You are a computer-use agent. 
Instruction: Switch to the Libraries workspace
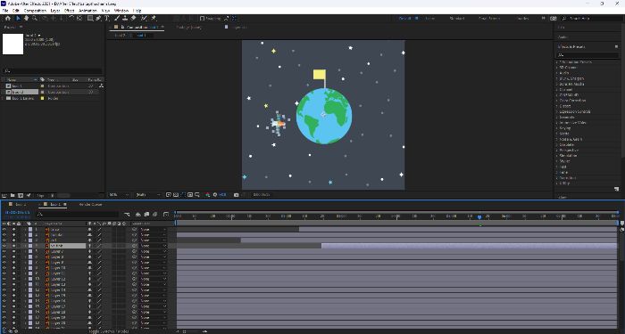click(x=521, y=19)
